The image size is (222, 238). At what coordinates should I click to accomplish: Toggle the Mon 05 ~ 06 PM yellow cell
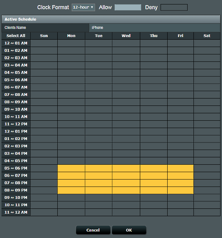tap(71, 168)
